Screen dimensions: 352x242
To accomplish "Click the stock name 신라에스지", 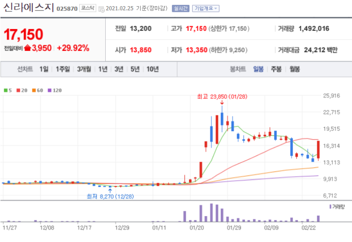I will point(29,7).
